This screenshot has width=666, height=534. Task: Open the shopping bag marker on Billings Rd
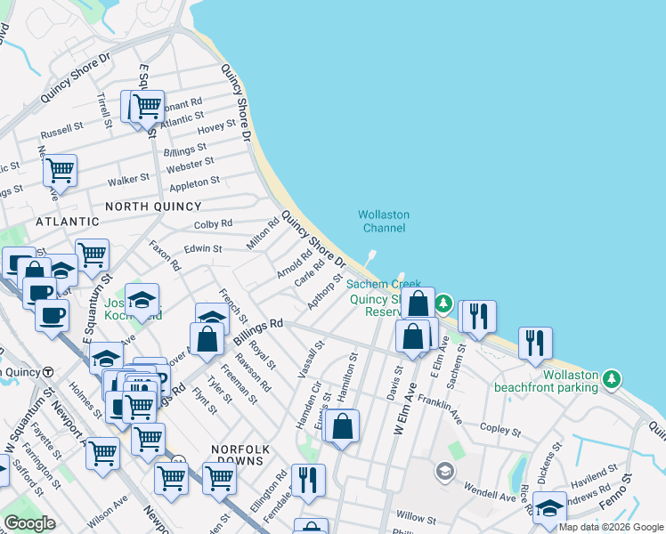[x=207, y=342]
